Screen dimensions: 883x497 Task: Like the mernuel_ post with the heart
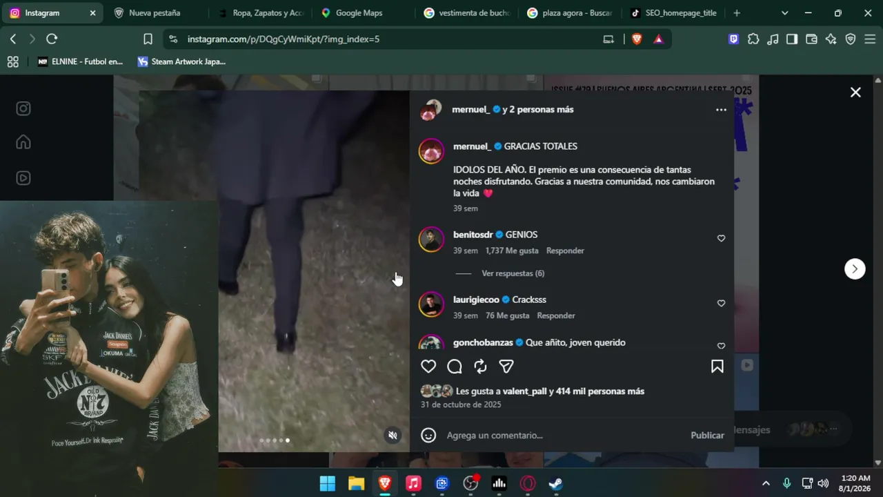(x=428, y=367)
